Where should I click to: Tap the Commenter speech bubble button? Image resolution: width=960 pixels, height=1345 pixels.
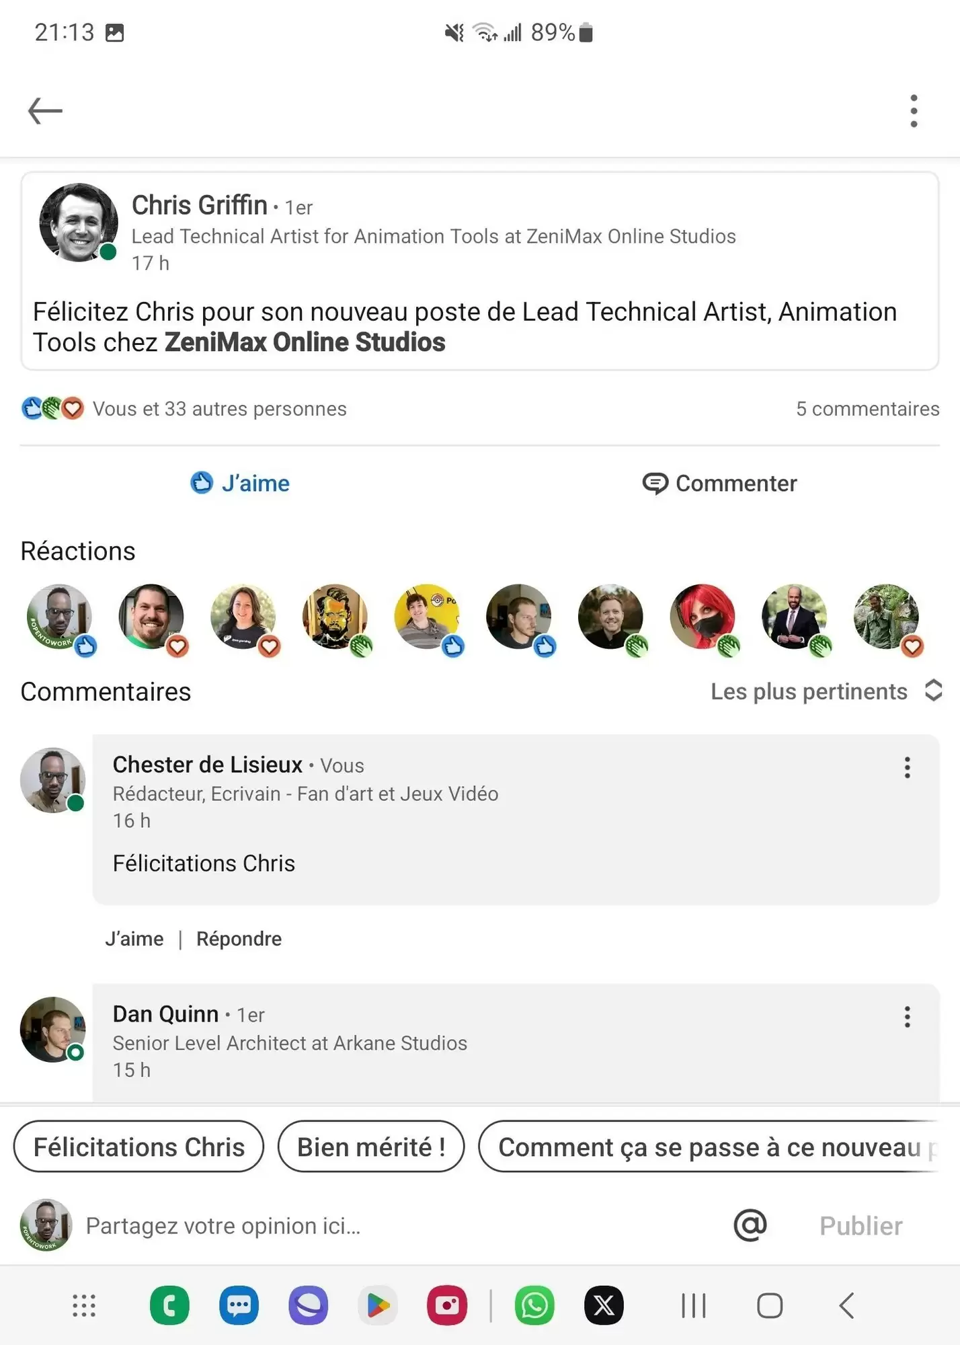719,483
